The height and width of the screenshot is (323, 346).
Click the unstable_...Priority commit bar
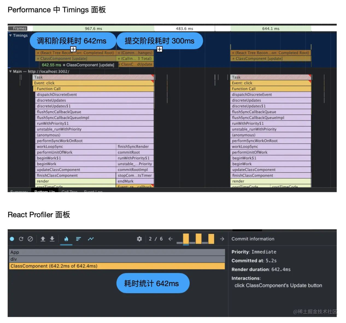click(135, 164)
